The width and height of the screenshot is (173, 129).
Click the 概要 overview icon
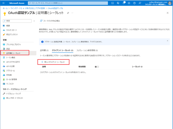click(4, 26)
